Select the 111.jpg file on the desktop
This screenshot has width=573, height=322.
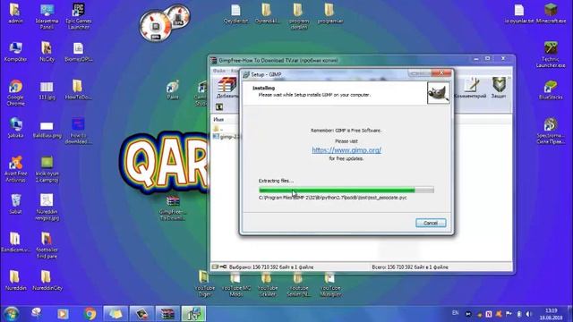(x=47, y=89)
